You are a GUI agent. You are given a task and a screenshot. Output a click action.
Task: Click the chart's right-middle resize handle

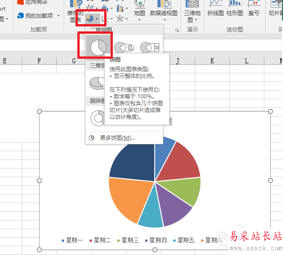[x=270, y=181]
